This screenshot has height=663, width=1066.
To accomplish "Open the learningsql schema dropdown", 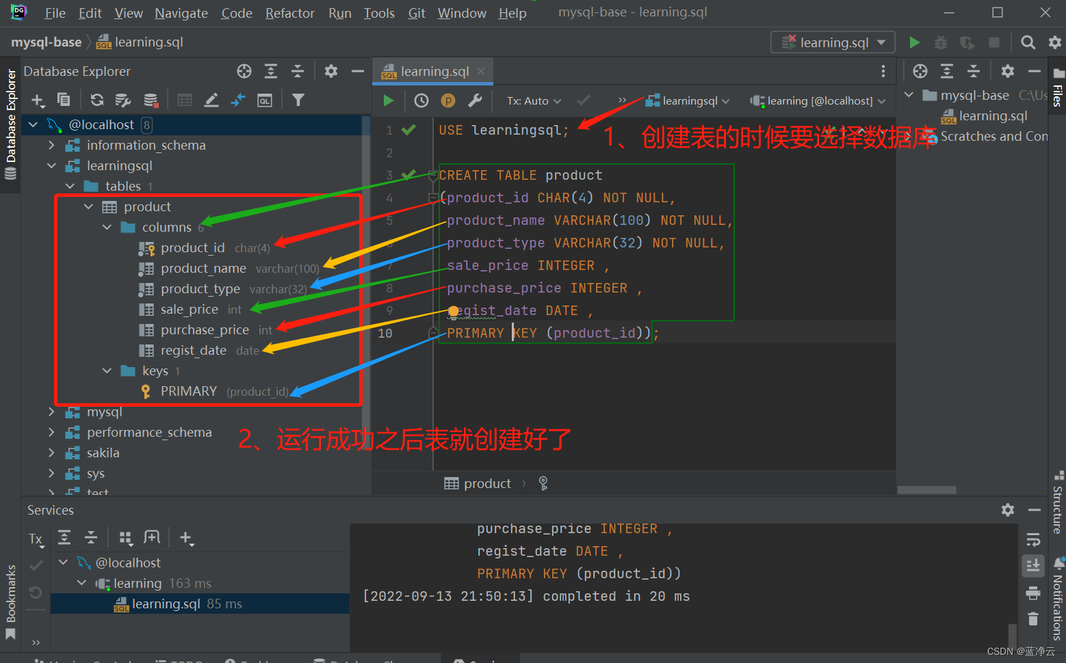I will (x=688, y=101).
